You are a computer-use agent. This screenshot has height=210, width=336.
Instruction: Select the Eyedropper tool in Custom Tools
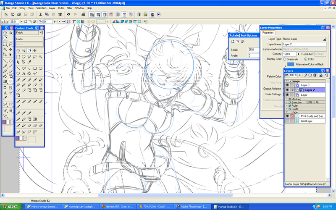[29, 62]
